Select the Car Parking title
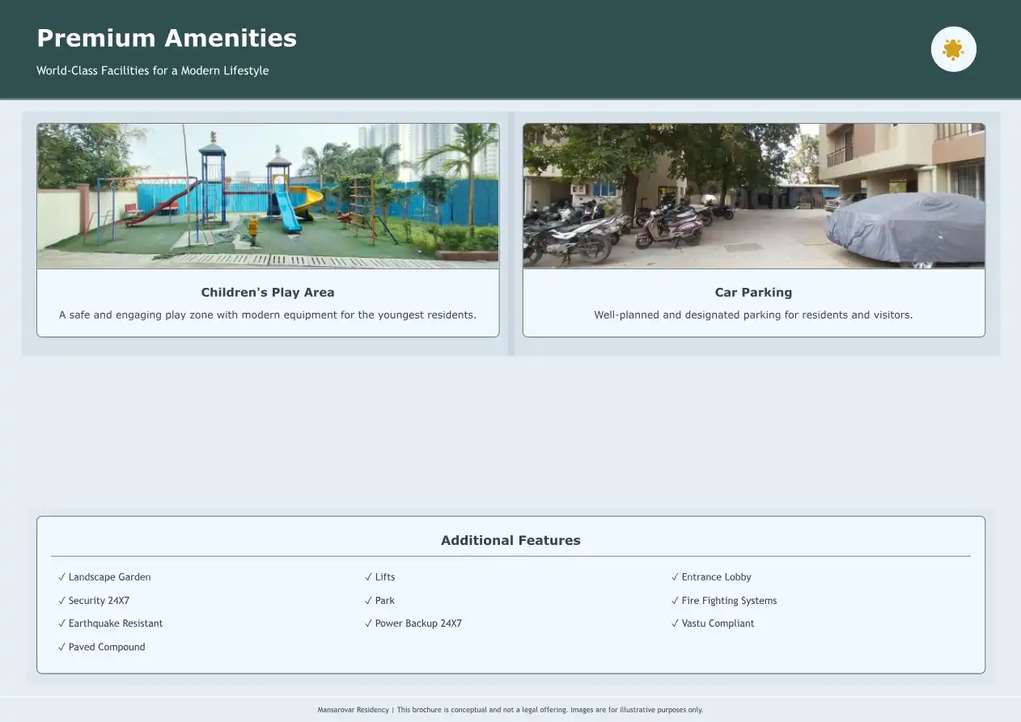Image resolution: width=1021 pixels, height=722 pixels. click(x=753, y=293)
